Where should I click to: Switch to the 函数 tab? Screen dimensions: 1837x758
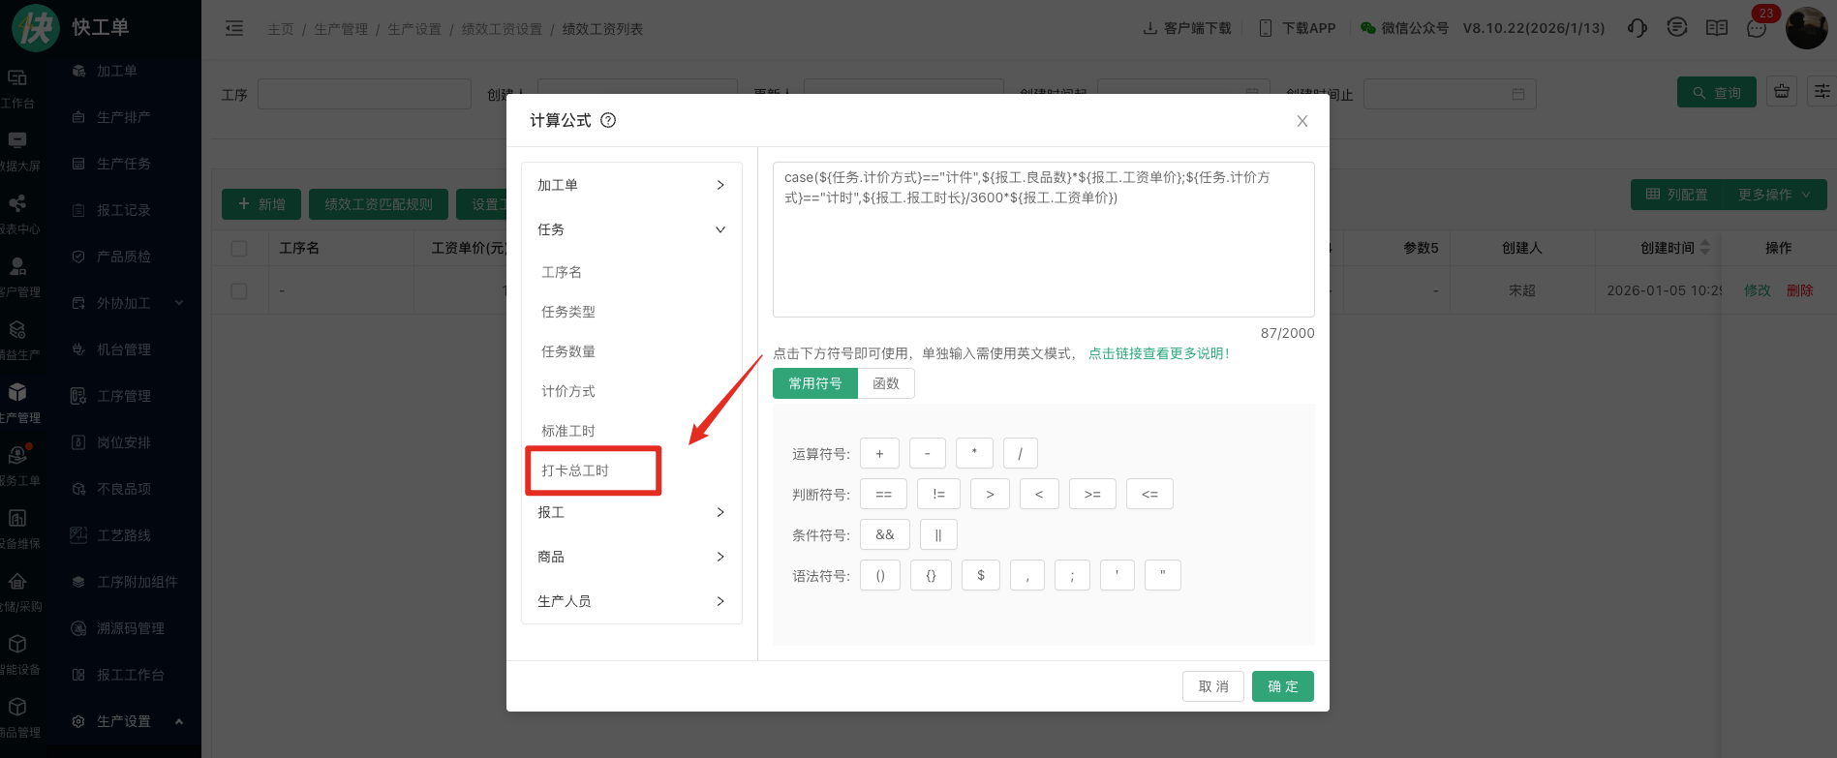coord(885,383)
